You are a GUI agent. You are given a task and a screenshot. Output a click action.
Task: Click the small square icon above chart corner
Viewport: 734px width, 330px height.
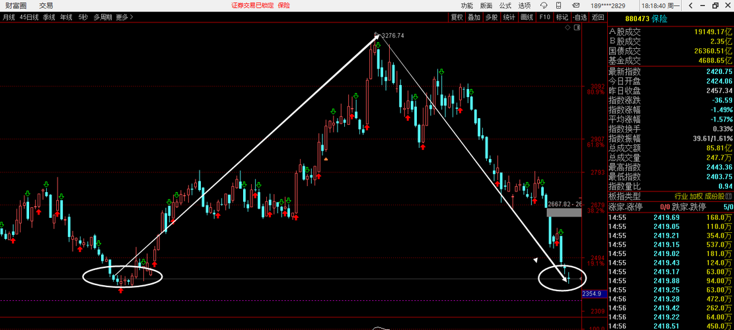[577, 28]
